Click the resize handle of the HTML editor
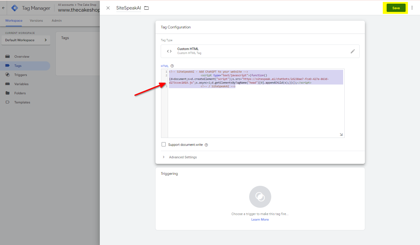This screenshot has height=245, width=420. click(x=341, y=135)
